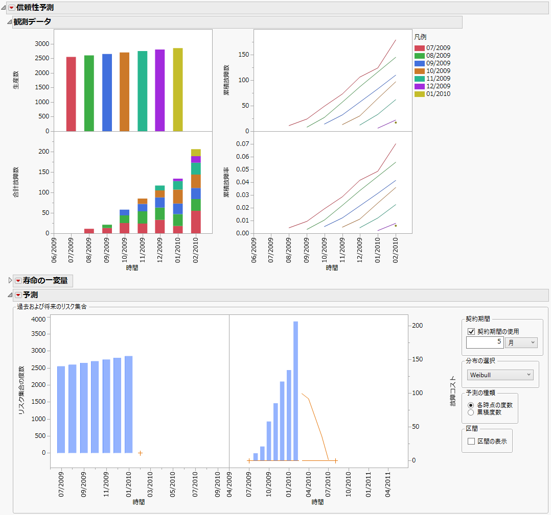This screenshot has width=551, height=515.
Task: Open the 予測 red triangle menu
Action: [x=18, y=295]
